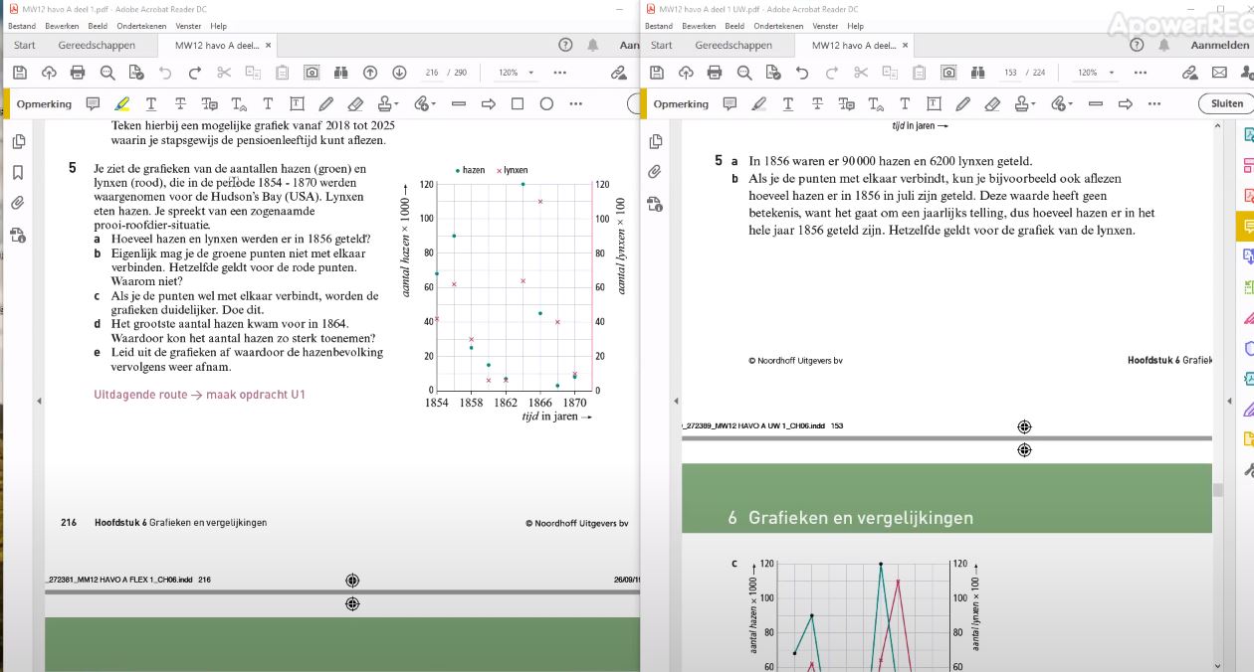Open page thumbnails panel in right window

point(655,142)
